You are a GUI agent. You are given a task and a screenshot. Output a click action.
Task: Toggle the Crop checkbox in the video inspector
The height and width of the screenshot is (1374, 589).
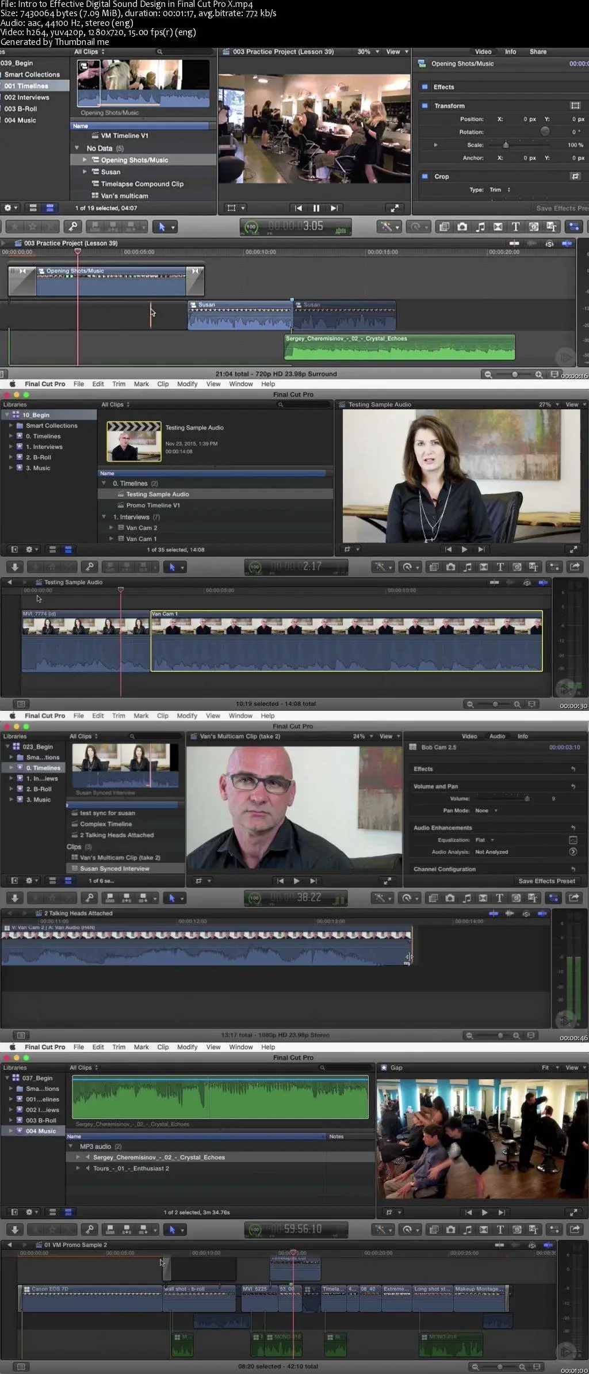pyautogui.click(x=425, y=177)
